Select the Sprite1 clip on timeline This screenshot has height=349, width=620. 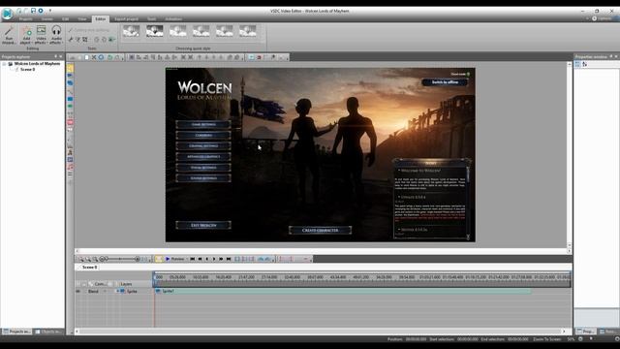tap(343, 291)
